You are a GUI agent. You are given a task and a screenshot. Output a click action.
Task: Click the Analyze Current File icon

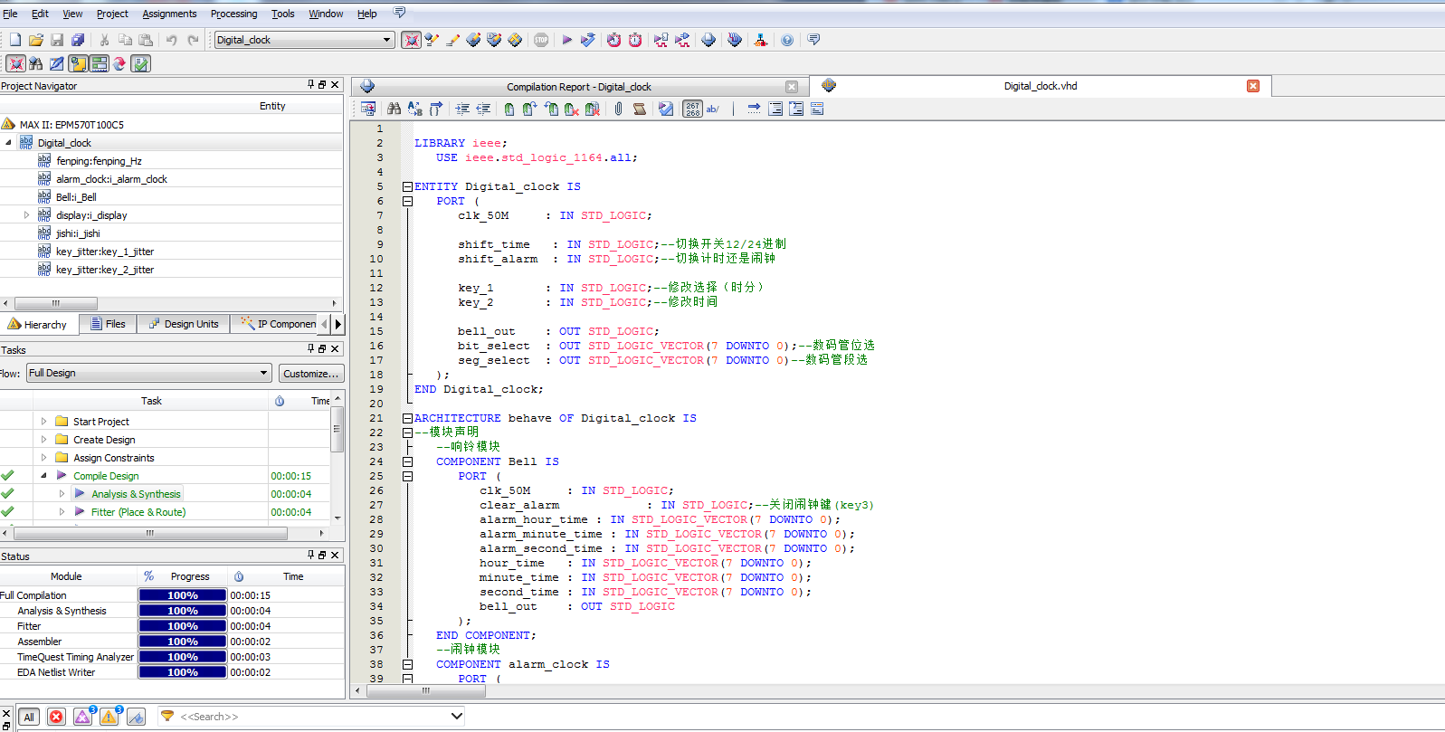[666, 109]
